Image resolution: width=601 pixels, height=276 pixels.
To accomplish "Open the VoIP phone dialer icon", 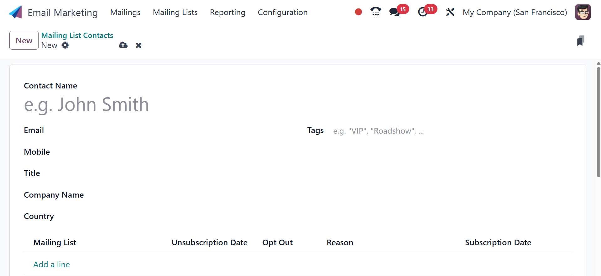I will [x=375, y=12].
